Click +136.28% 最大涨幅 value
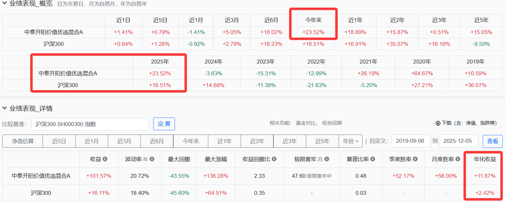505x202 pixels. pos(216,176)
